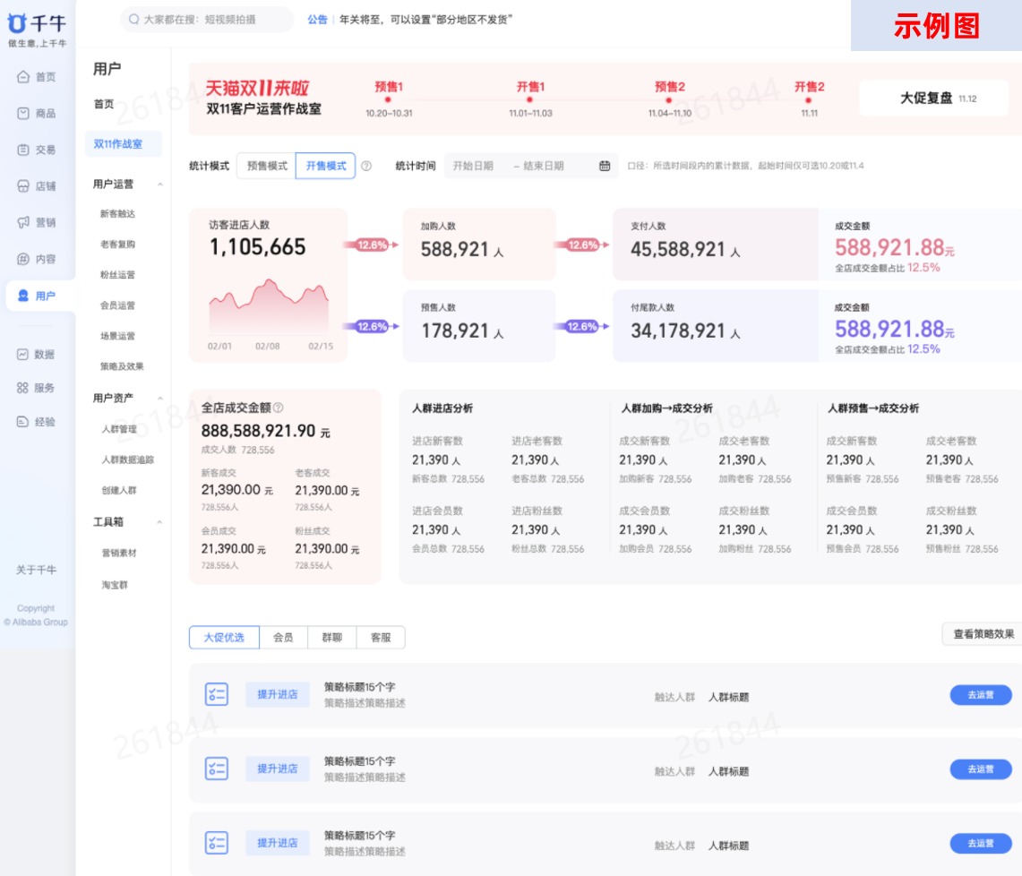Open 会员运营 menu item

pos(117,305)
